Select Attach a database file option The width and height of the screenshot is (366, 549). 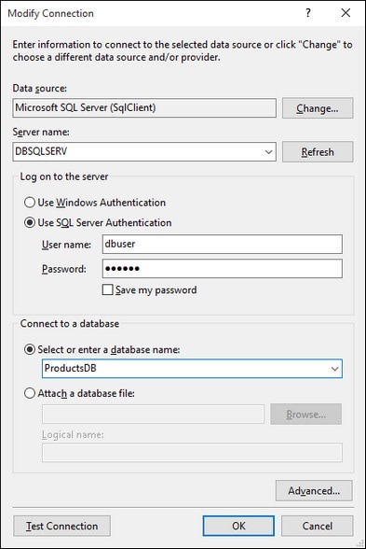point(30,393)
